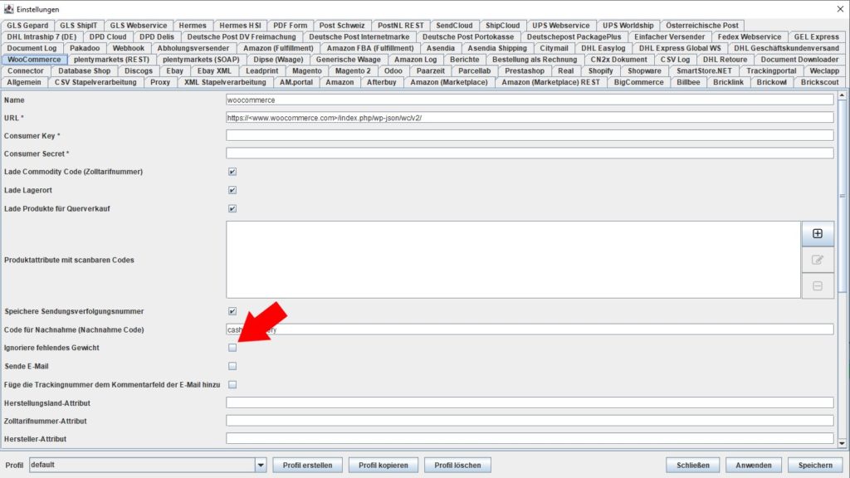Switch to the Prestashop tab
The image size is (850, 478).
pyautogui.click(x=525, y=71)
